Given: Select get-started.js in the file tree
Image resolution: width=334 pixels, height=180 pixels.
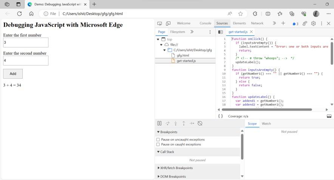Looking at the screenshot, I should pos(186,61).
